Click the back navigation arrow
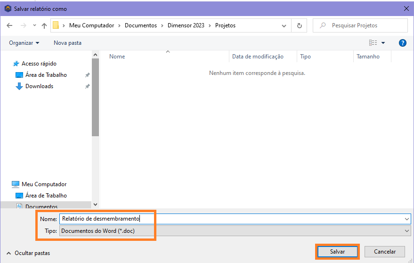 [x=9, y=25]
